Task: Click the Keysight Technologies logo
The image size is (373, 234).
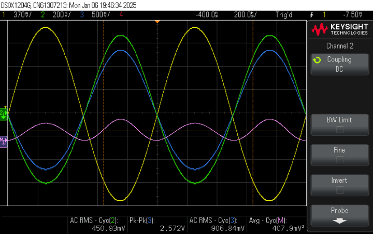Action: 340,29
